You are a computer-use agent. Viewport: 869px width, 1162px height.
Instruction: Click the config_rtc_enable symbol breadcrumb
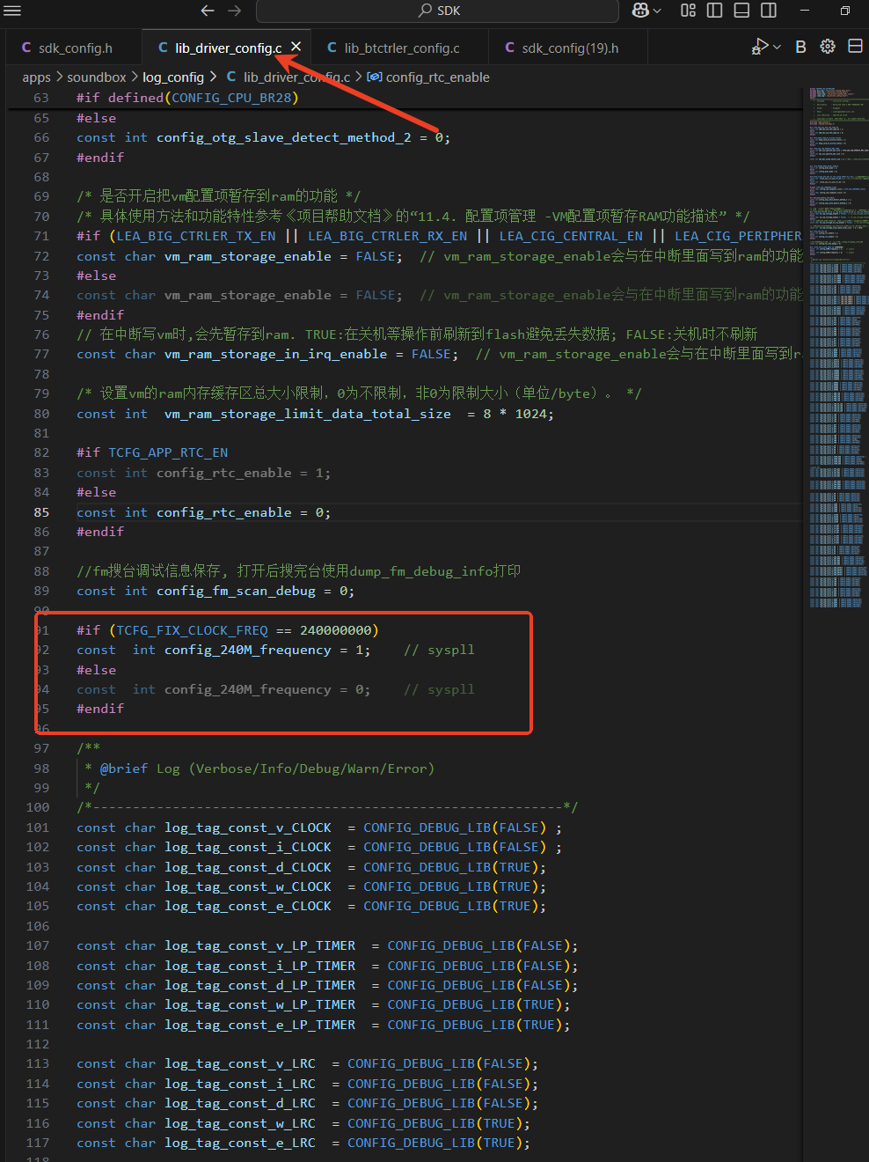pos(437,77)
